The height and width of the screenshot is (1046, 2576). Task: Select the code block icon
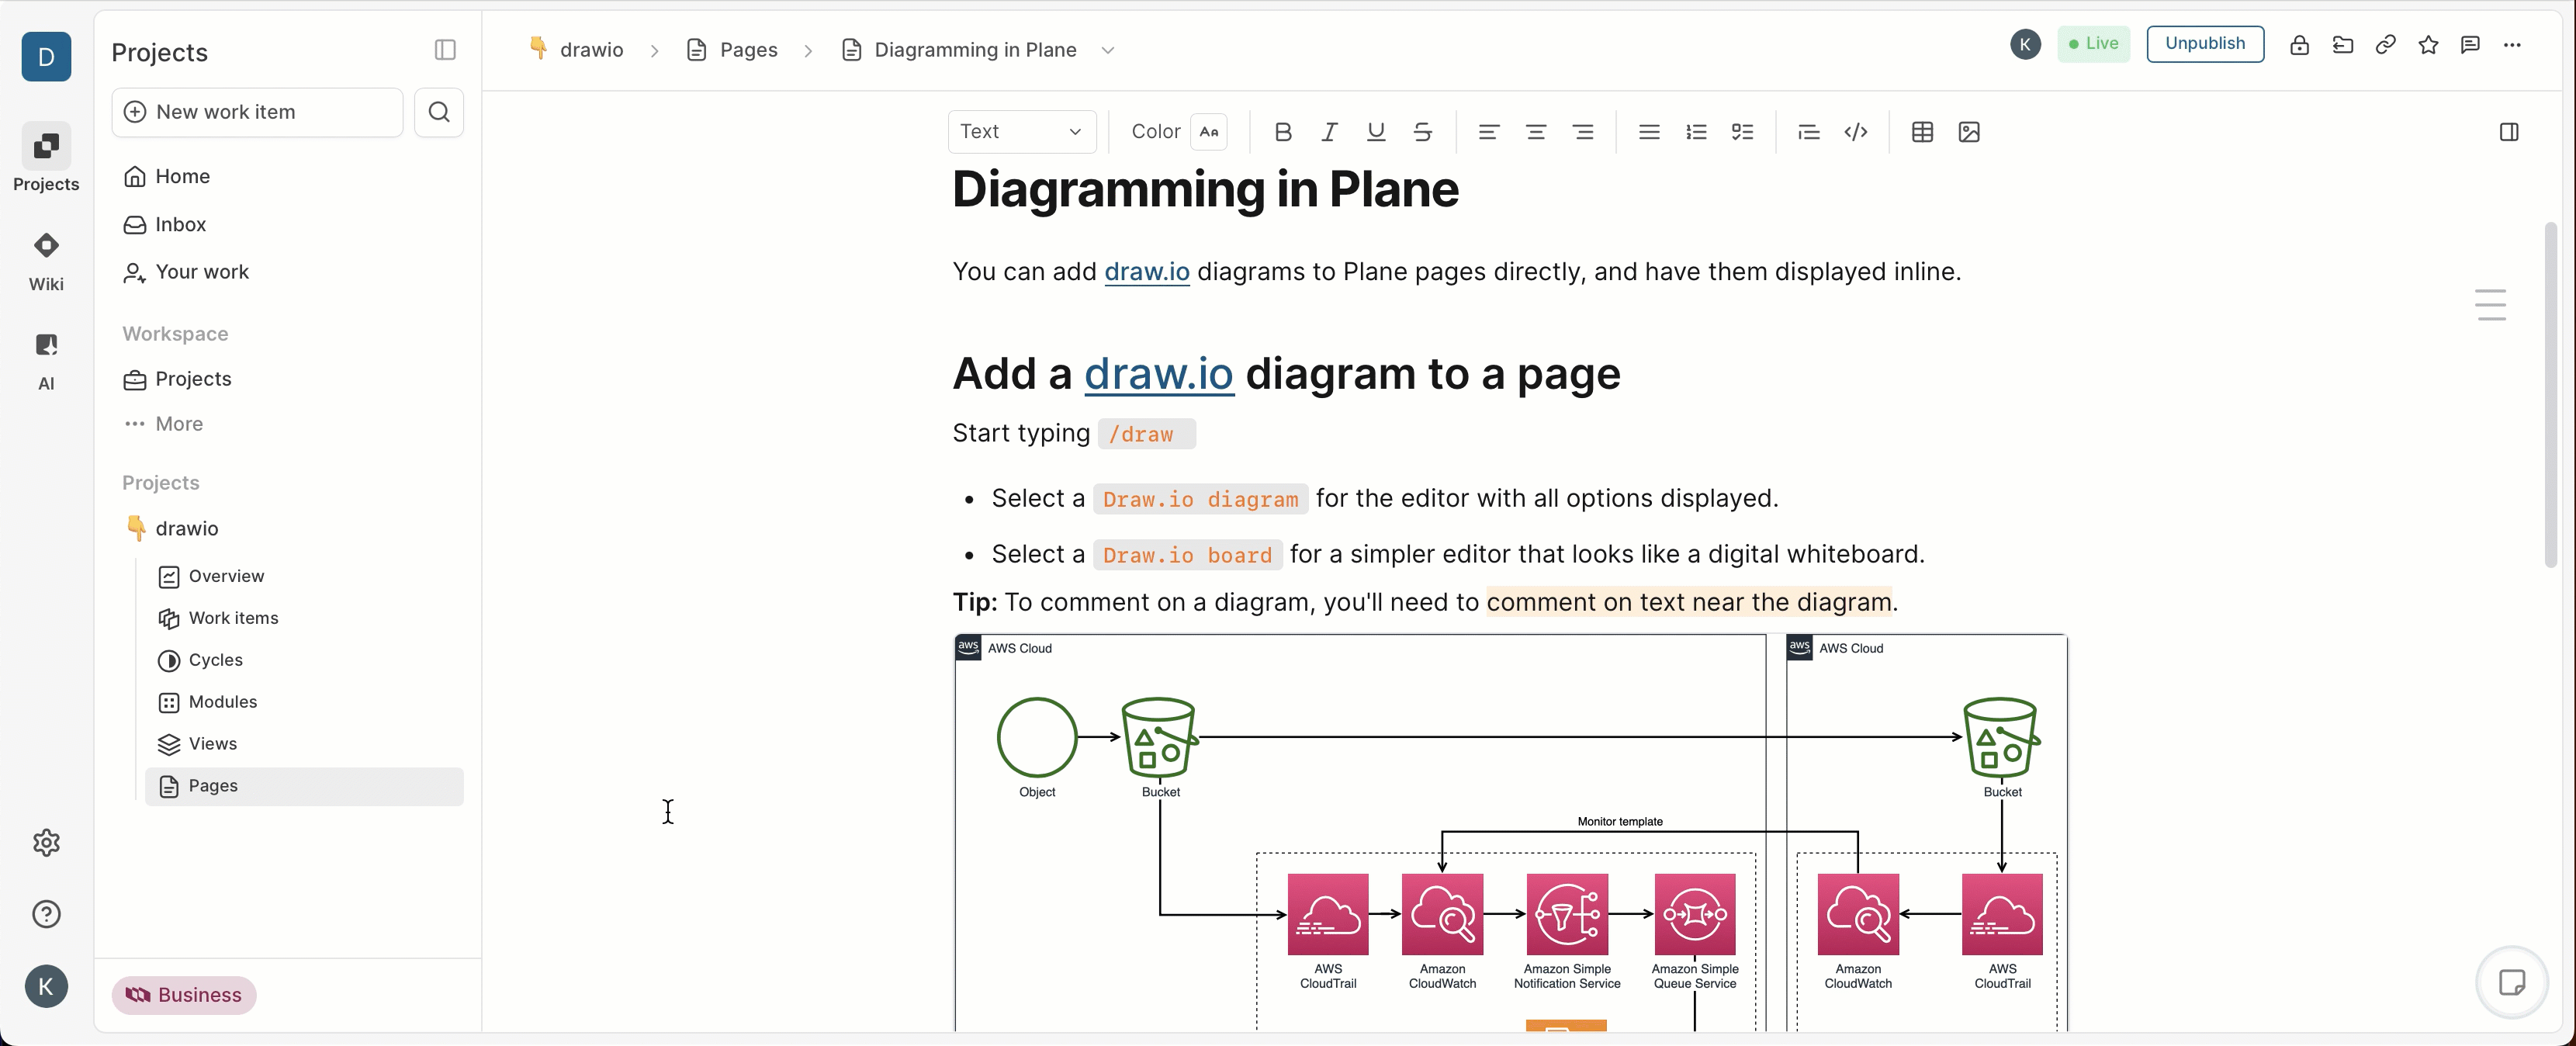(1856, 131)
